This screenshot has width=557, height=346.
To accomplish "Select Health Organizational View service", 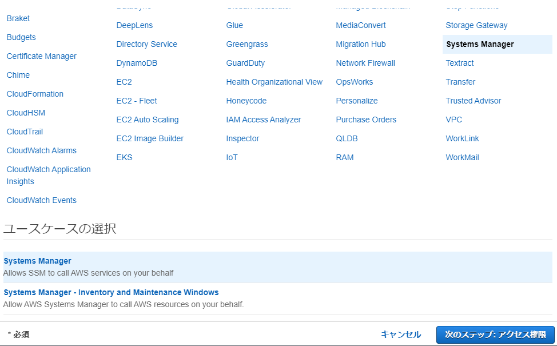I will coord(274,82).
